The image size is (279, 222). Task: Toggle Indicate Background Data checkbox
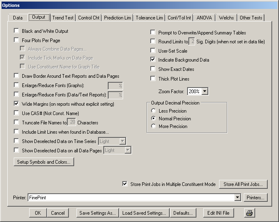pos(153,60)
